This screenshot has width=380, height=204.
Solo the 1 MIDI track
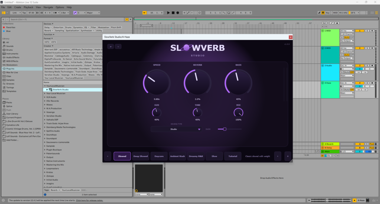click(x=367, y=31)
